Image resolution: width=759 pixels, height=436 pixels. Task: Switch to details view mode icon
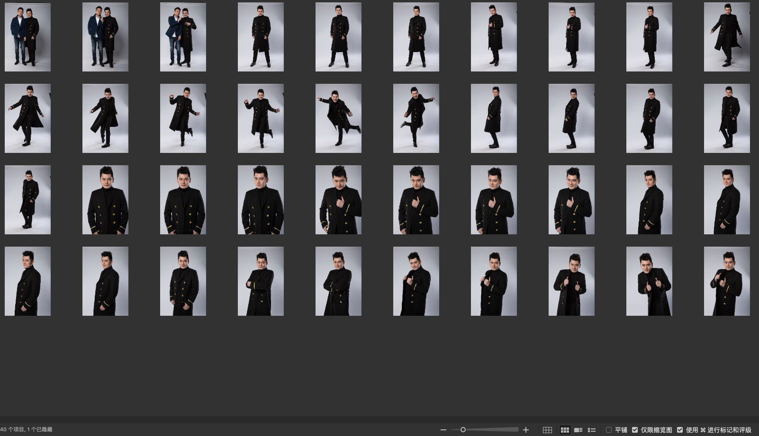coord(578,430)
